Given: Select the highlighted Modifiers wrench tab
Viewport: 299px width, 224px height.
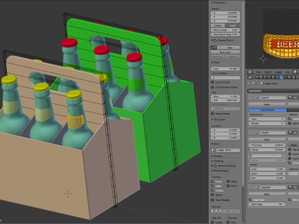Looking at the screenshot, I should click(x=282, y=77).
